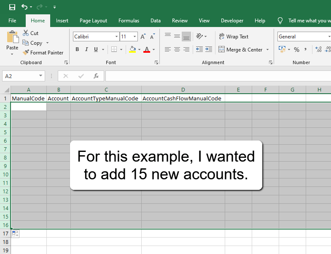This screenshot has width=331, height=254.
Task: Click the Auto Fill Options icon below the selection
Action: pyautogui.click(x=15, y=233)
